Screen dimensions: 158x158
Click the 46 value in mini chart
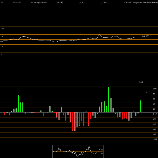102,150
